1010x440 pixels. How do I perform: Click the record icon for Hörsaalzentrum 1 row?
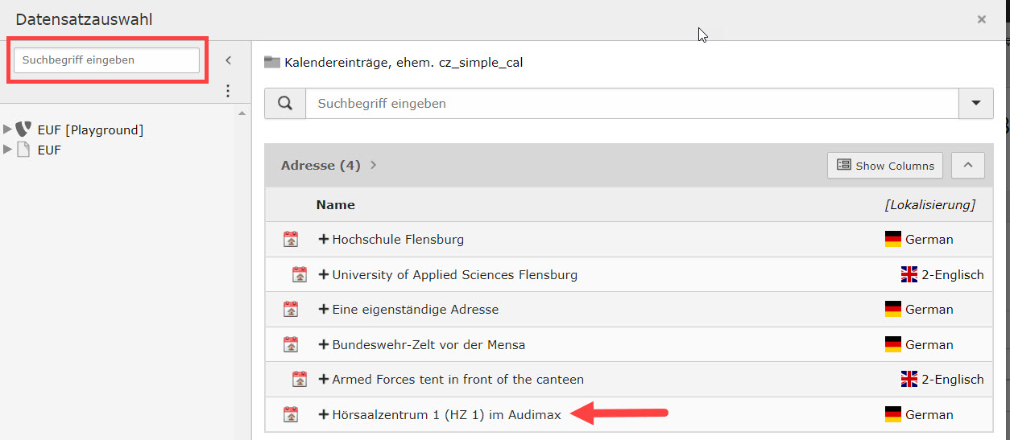(x=291, y=415)
